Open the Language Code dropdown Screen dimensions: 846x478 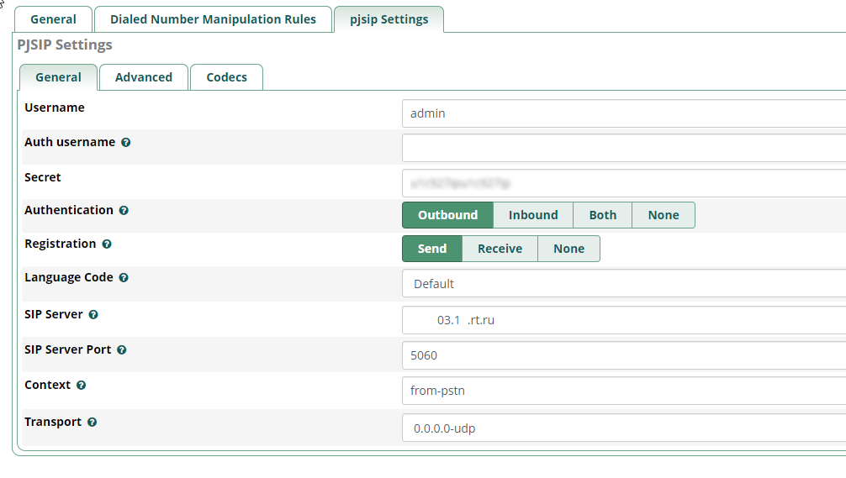pyautogui.click(x=622, y=284)
